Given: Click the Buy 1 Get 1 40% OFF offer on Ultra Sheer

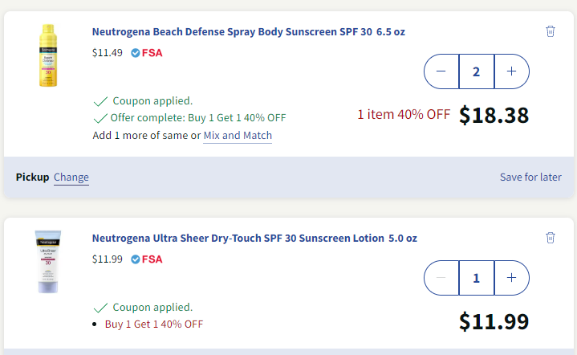Looking at the screenshot, I should pos(154,324).
